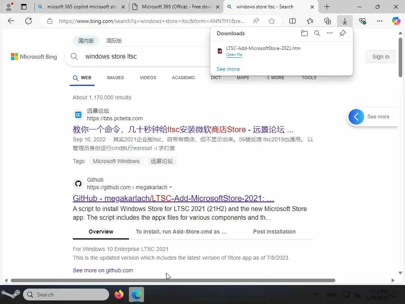View site information lock icon
This screenshot has width=405, height=304.
49,21
